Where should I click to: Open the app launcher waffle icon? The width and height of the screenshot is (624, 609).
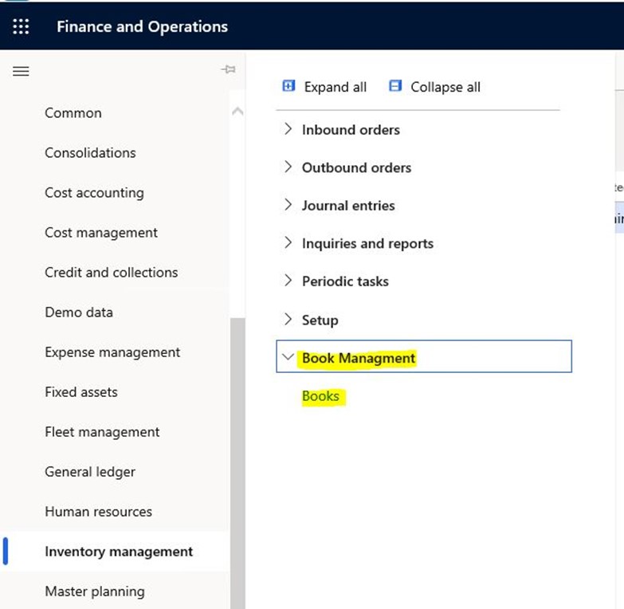(x=21, y=26)
